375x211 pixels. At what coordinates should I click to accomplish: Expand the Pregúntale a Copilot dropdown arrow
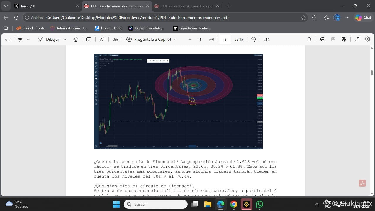(x=175, y=39)
